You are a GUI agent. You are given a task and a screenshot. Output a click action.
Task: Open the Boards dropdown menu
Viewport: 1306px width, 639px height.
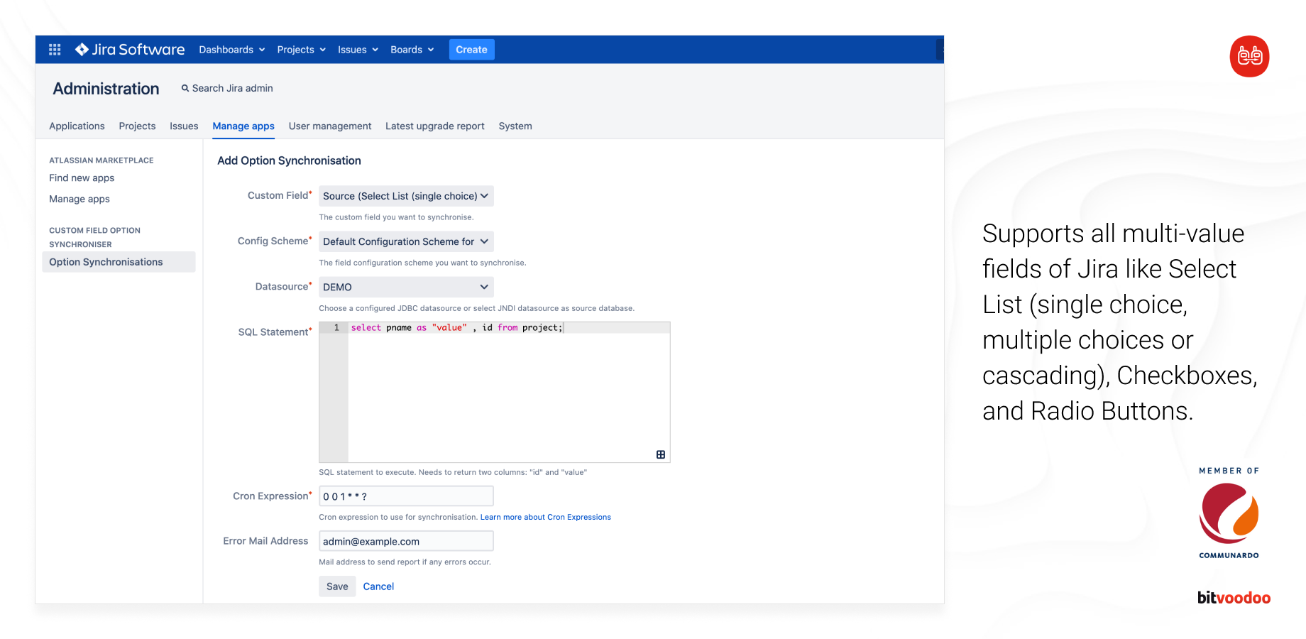click(412, 50)
